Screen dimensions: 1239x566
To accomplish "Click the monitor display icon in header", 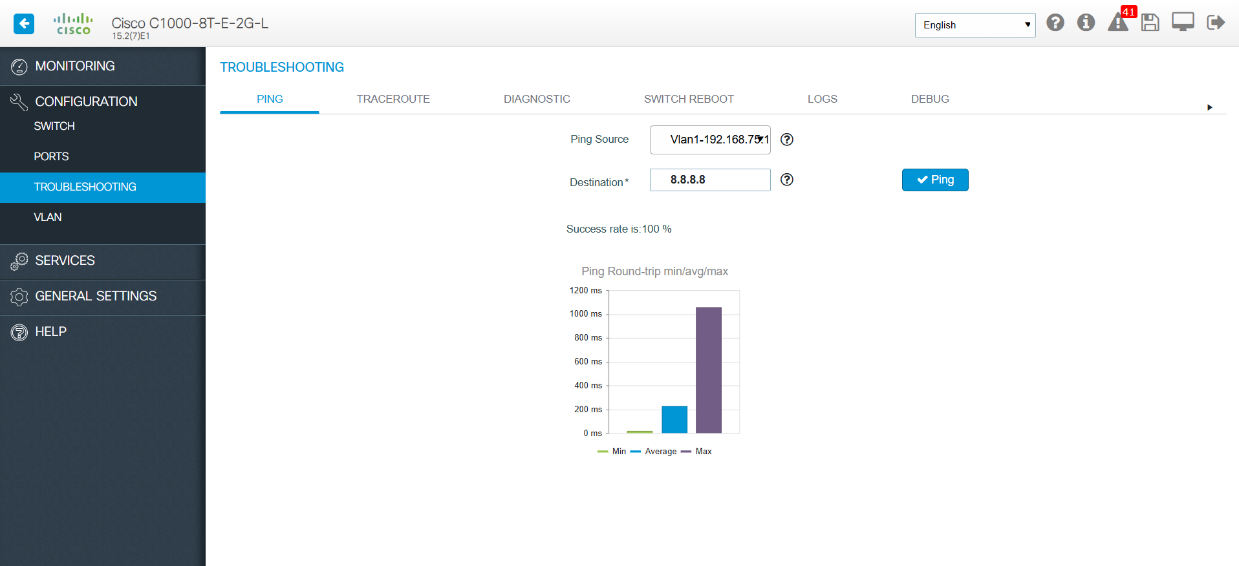I will point(1183,22).
